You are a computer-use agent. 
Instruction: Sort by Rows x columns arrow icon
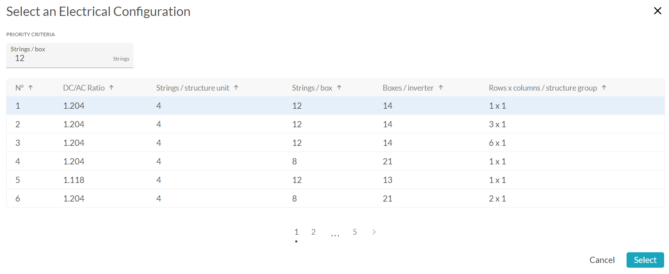point(604,88)
